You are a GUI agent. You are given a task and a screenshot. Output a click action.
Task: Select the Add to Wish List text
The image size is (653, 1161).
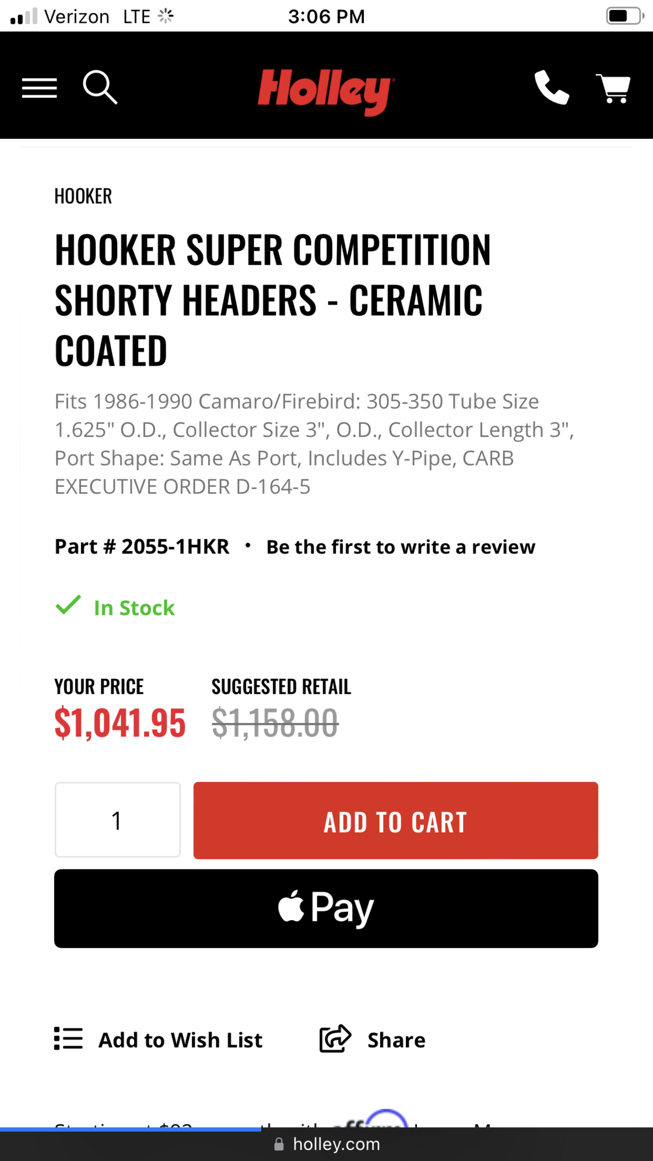[180, 1040]
